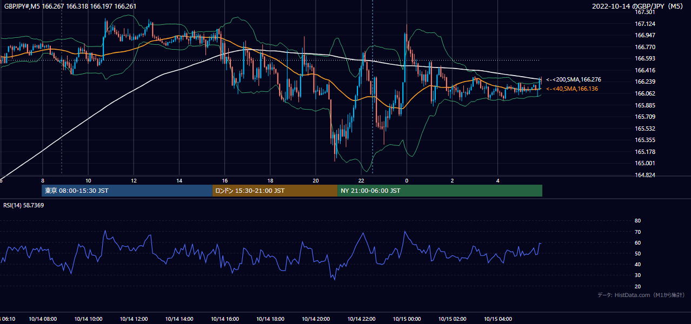Image resolution: width=691 pixels, height=324 pixels.
Task: Click price axis value 166.239
Action: [645, 82]
